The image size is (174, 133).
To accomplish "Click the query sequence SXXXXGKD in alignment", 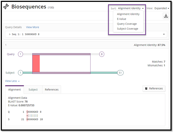I will (32, 112).
